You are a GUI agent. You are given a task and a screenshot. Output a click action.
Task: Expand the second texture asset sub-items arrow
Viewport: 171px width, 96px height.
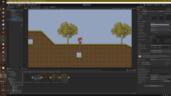click(x=42, y=78)
